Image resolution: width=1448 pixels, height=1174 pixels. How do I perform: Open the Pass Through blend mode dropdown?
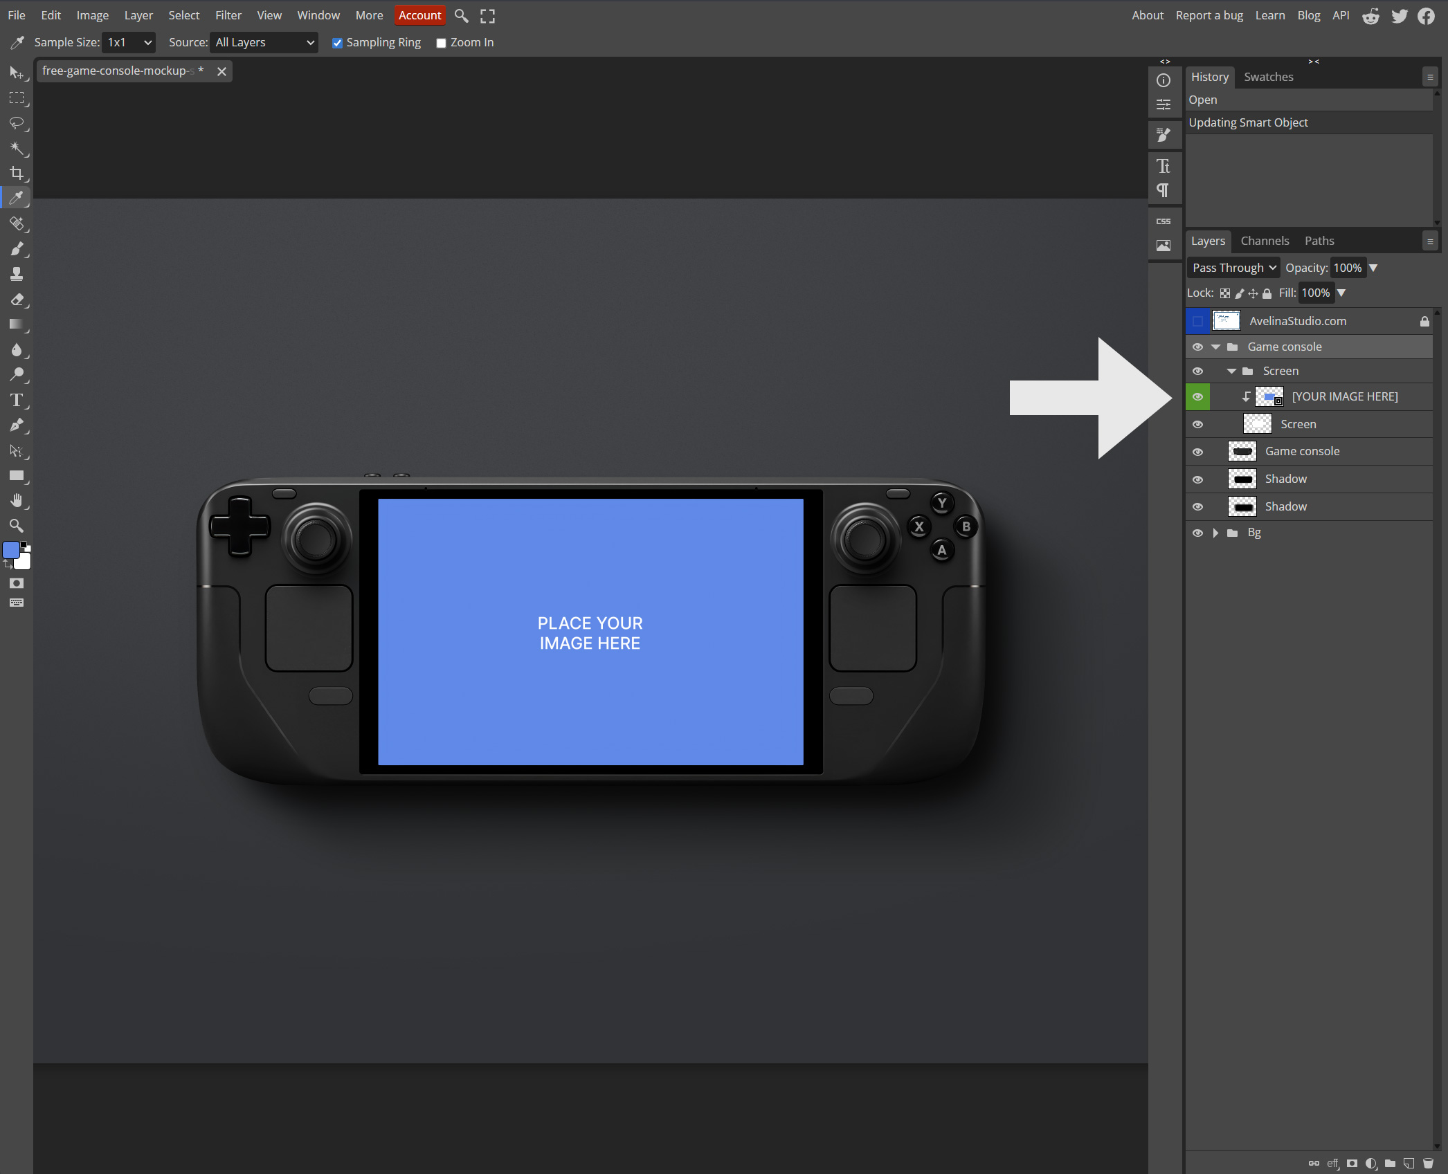tap(1233, 268)
